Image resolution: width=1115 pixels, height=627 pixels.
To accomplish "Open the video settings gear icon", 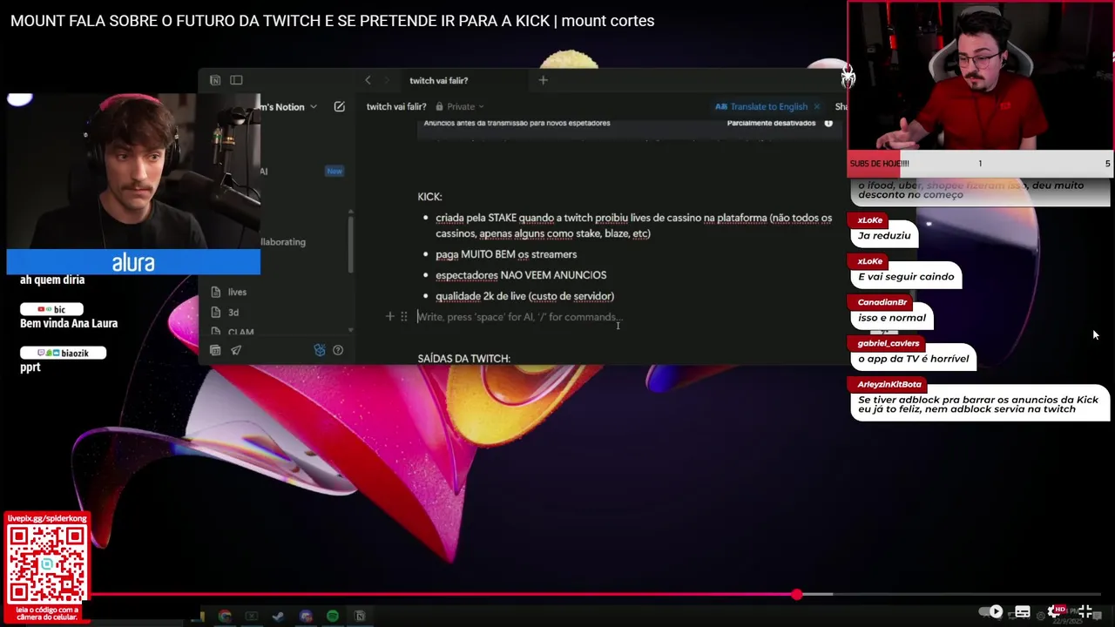I will 1055,611.
